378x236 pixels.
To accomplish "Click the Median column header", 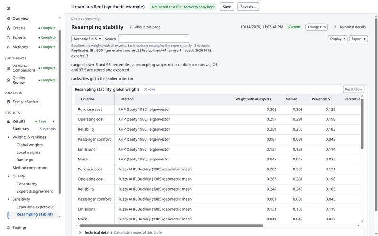I will click(292, 99).
